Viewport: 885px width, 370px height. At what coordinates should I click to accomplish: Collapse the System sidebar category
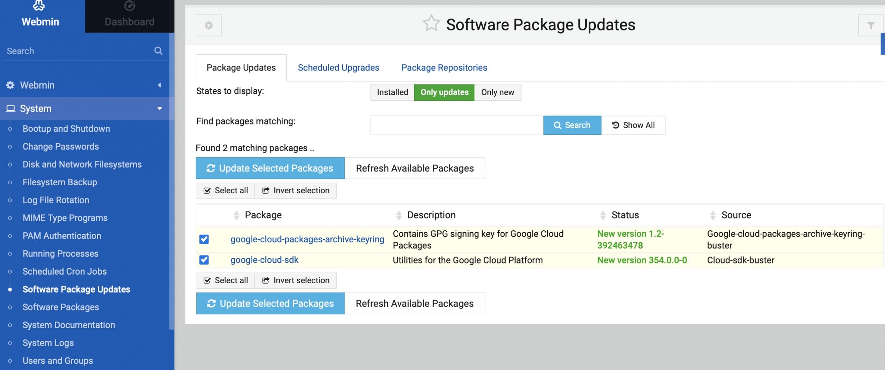85,109
